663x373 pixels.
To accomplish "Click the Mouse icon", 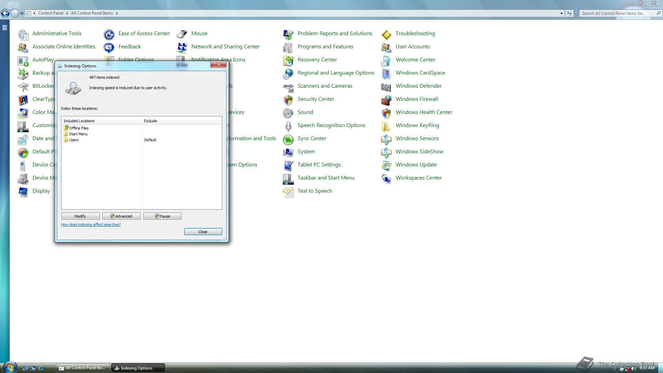I will coord(182,34).
